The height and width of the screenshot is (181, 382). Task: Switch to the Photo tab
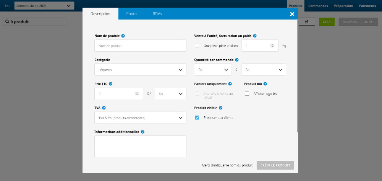pyautogui.click(x=131, y=14)
